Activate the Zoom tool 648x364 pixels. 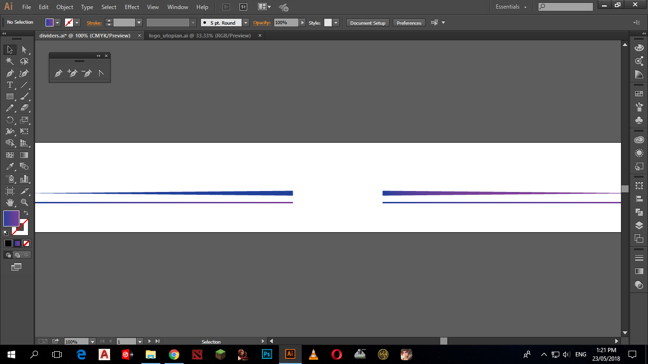point(24,202)
